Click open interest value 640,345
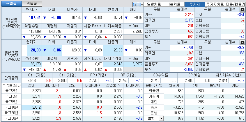Viewport: 246px width, 122px height. [x=55, y=32]
